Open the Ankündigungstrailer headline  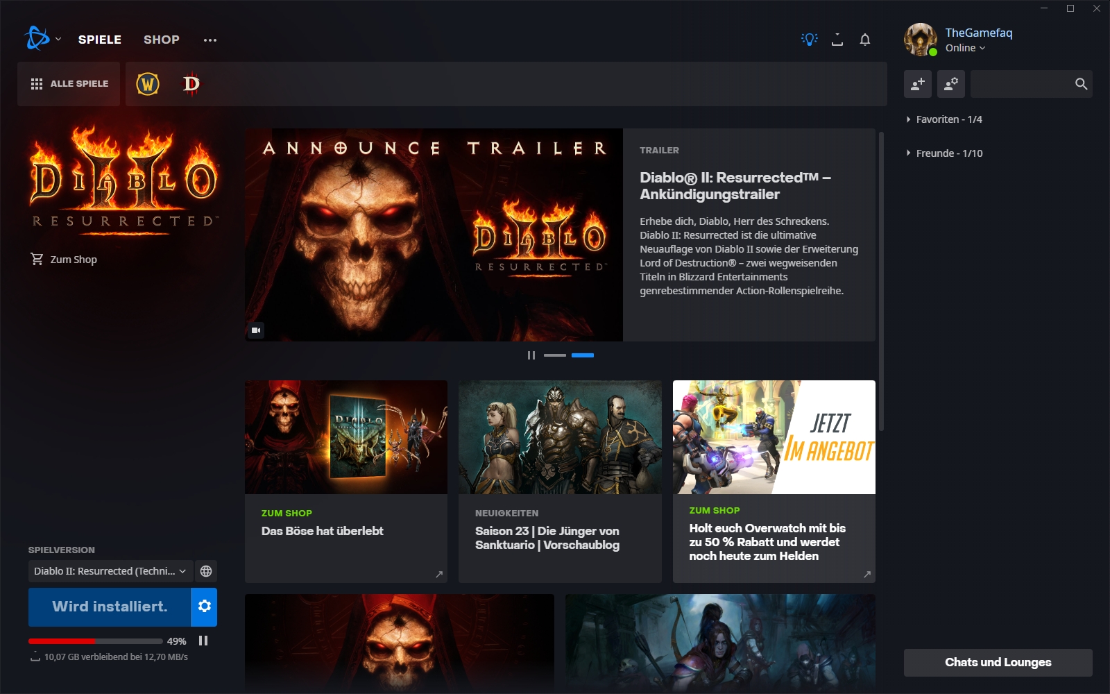tap(735, 186)
